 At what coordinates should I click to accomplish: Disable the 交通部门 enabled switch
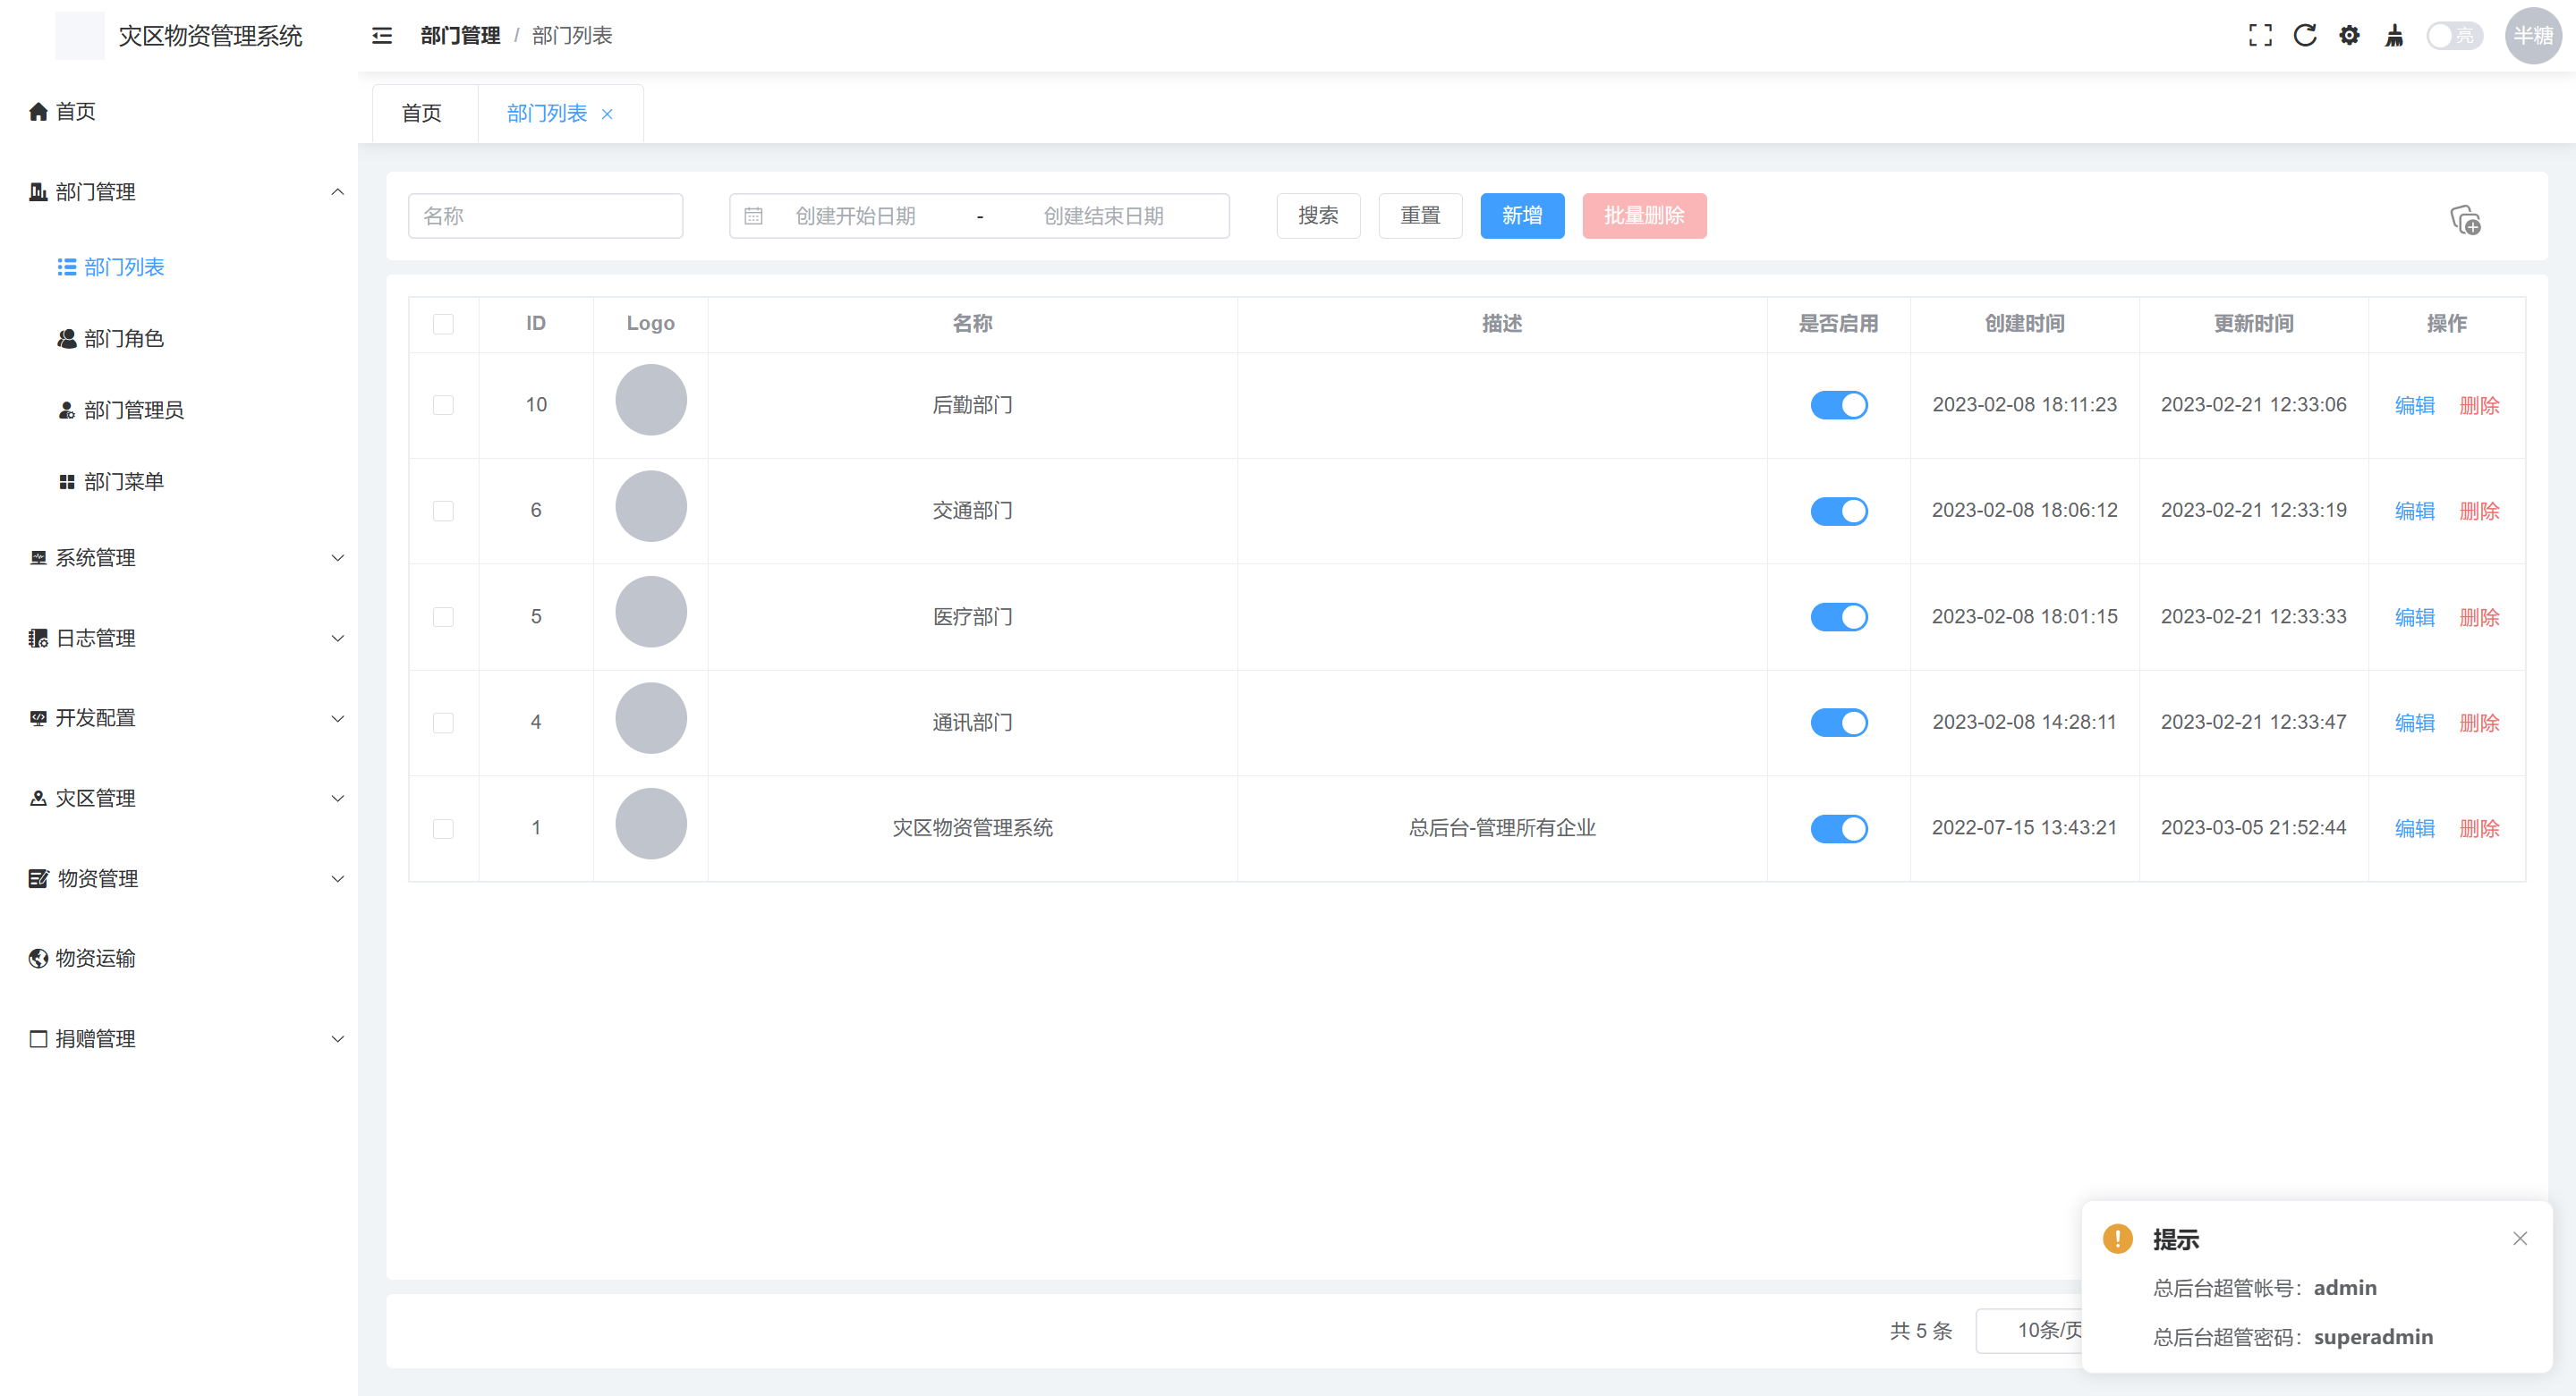tap(1839, 511)
